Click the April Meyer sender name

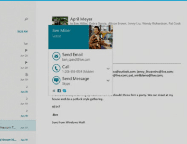(81, 19)
